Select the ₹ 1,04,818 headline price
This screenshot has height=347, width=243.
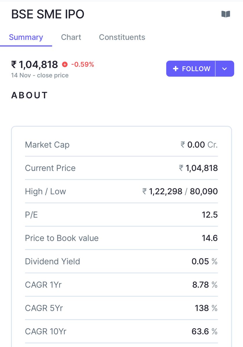click(x=34, y=64)
